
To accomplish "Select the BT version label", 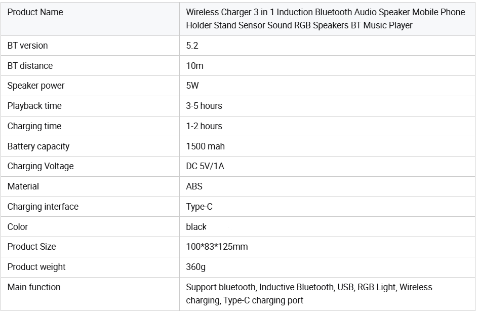I will (x=28, y=46).
